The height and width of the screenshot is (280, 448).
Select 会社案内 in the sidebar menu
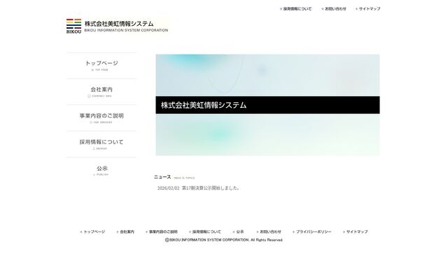[101, 92]
